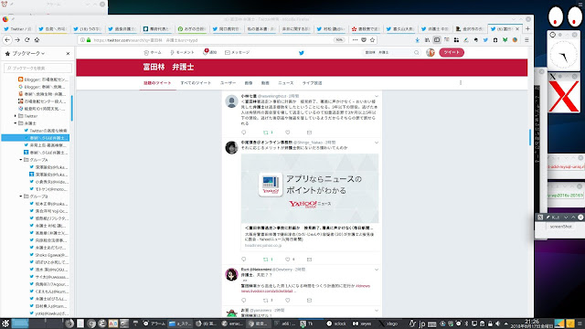
Task: Open the Ruri tweet's dropdown chevron
Action: (377, 270)
